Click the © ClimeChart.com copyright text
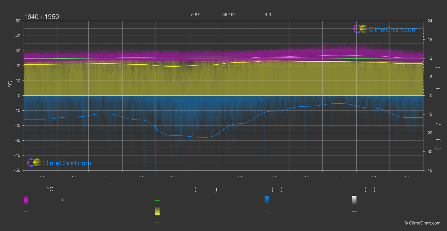 pyautogui.click(x=422, y=223)
